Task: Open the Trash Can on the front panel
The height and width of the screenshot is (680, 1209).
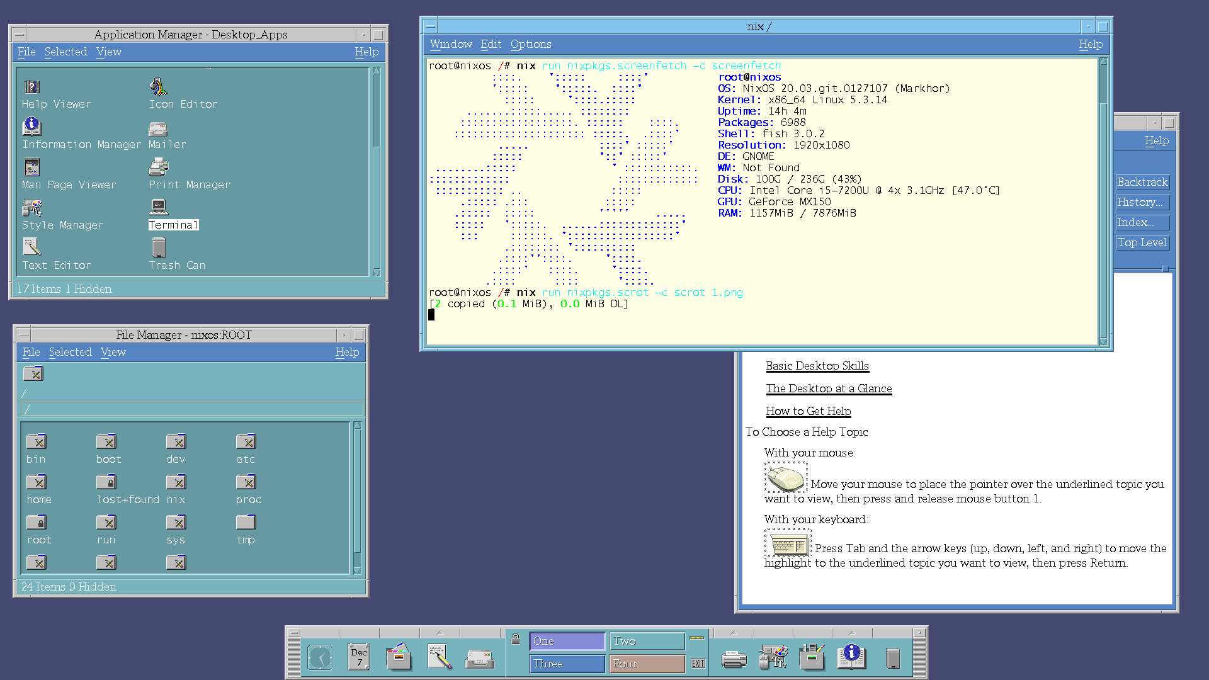Action: point(892,658)
